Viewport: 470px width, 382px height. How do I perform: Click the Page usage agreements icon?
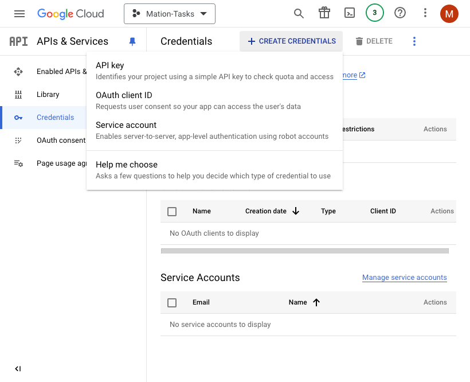[18, 163]
